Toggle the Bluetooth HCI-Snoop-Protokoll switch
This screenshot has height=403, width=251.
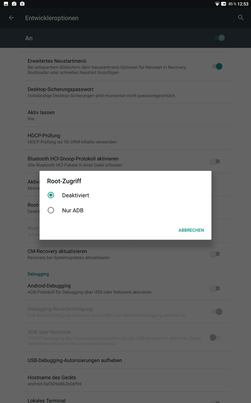tap(215, 162)
